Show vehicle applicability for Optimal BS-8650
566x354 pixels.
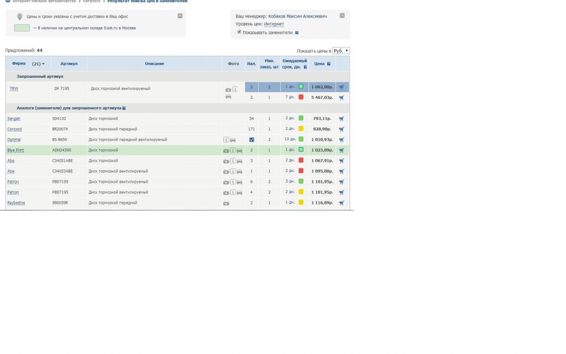point(233,140)
